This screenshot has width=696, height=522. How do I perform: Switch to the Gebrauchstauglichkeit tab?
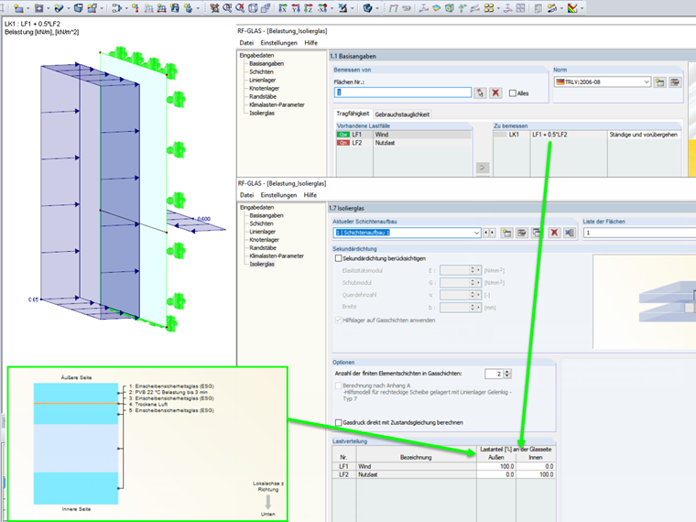click(402, 114)
